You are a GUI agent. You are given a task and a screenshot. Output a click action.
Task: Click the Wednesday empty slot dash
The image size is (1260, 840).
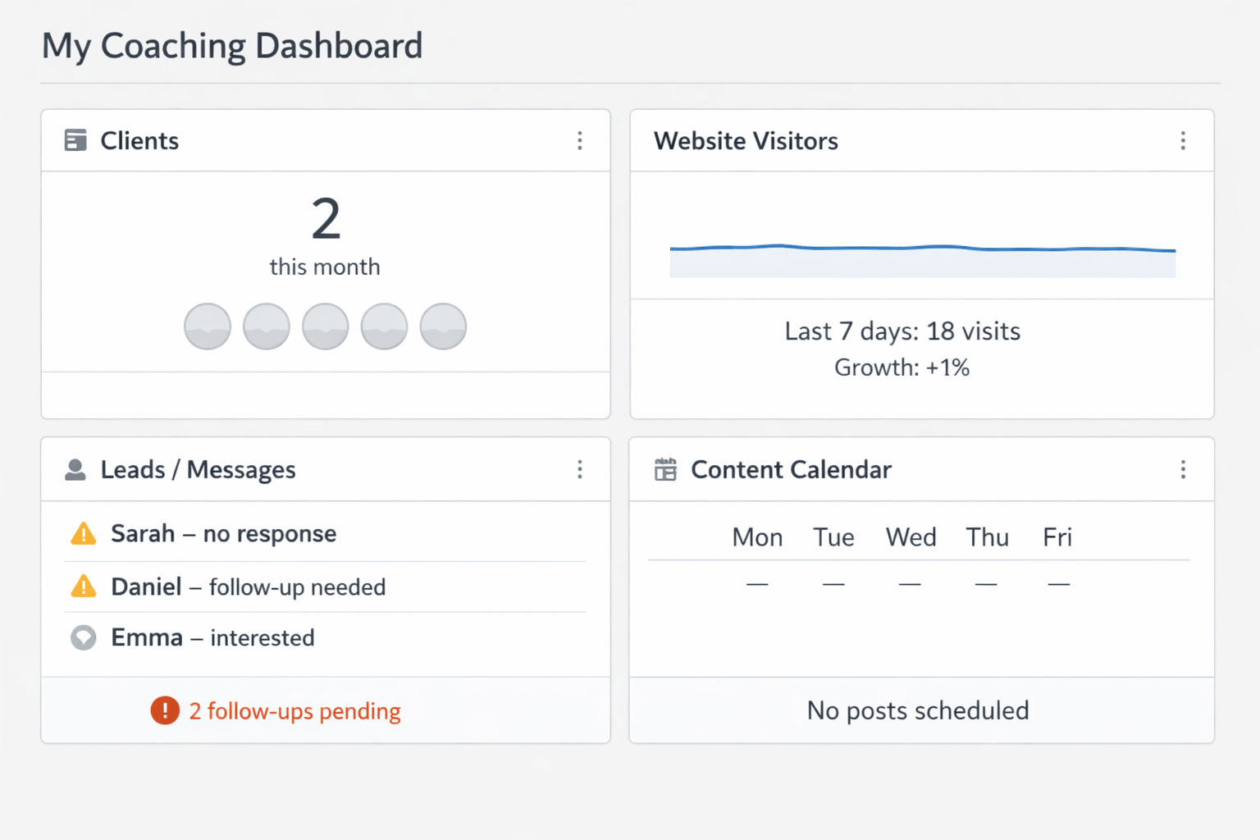click(910, 584)
